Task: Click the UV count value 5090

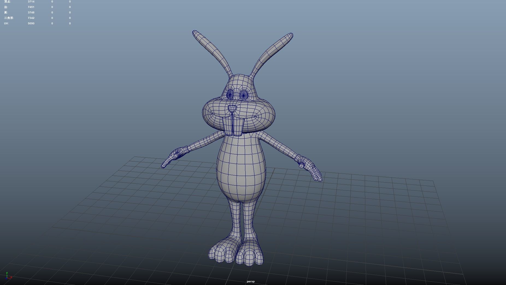Action: click(x=31, y=23)
